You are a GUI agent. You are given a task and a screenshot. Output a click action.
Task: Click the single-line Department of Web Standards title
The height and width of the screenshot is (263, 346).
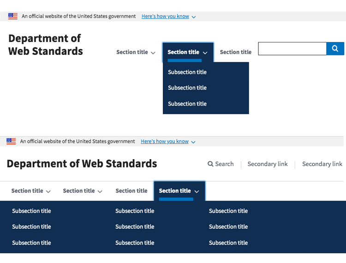82,164
